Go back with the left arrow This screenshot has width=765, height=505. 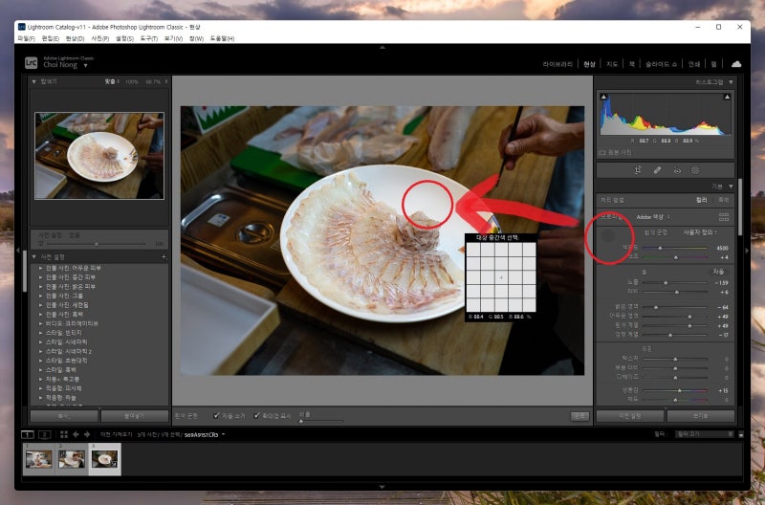pos(76,434)
